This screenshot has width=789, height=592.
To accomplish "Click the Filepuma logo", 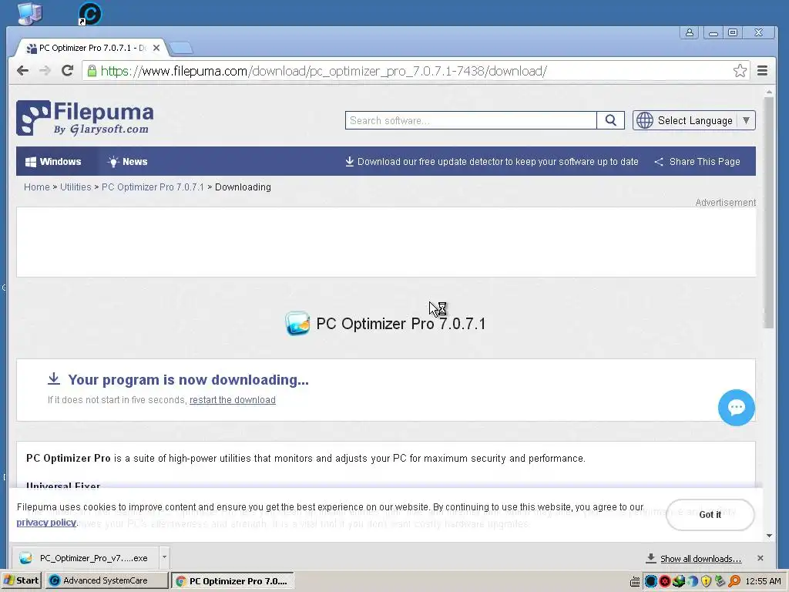I will pos(85,118).
